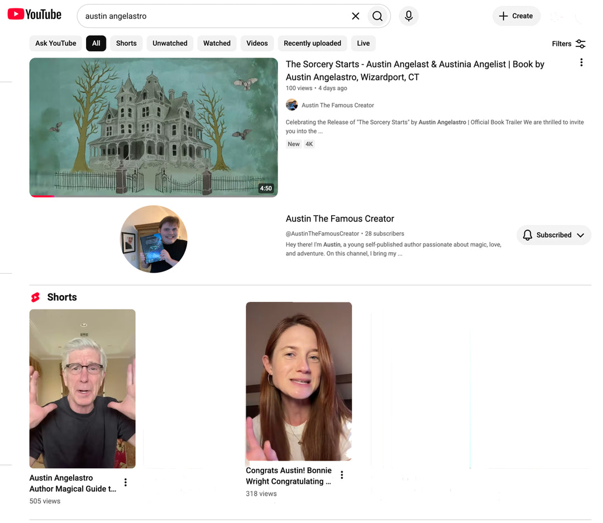This screenshot has width=603, height=523.
Task: Click the bell icon on the Subscribed button
Action: click(x=528, y=235)
